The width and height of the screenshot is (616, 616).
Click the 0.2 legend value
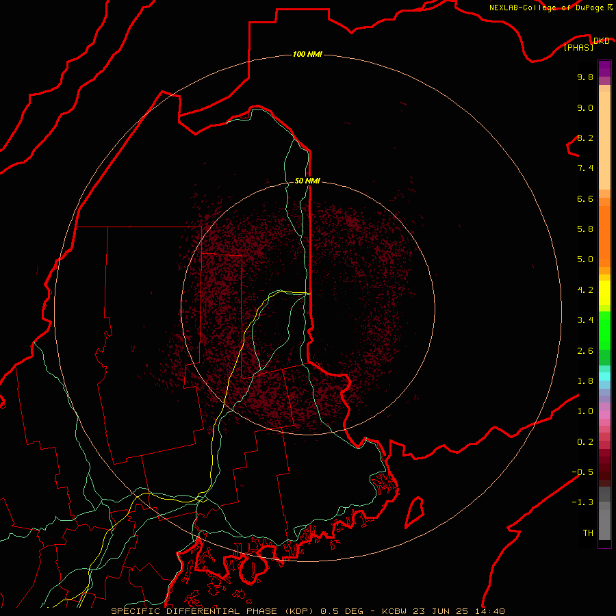(585, 442)
